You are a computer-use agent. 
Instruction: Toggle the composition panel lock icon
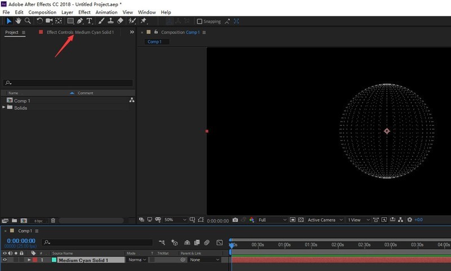[155, 32]
